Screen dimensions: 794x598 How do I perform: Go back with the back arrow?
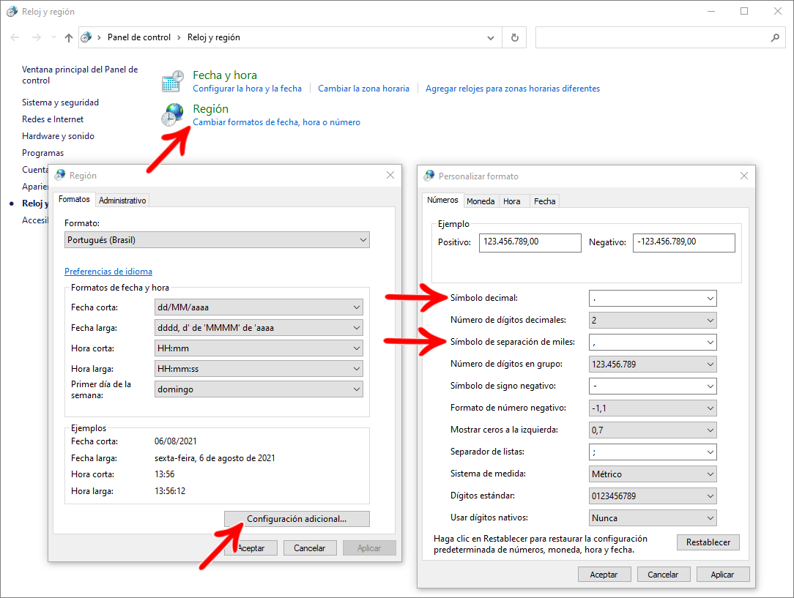15,37
